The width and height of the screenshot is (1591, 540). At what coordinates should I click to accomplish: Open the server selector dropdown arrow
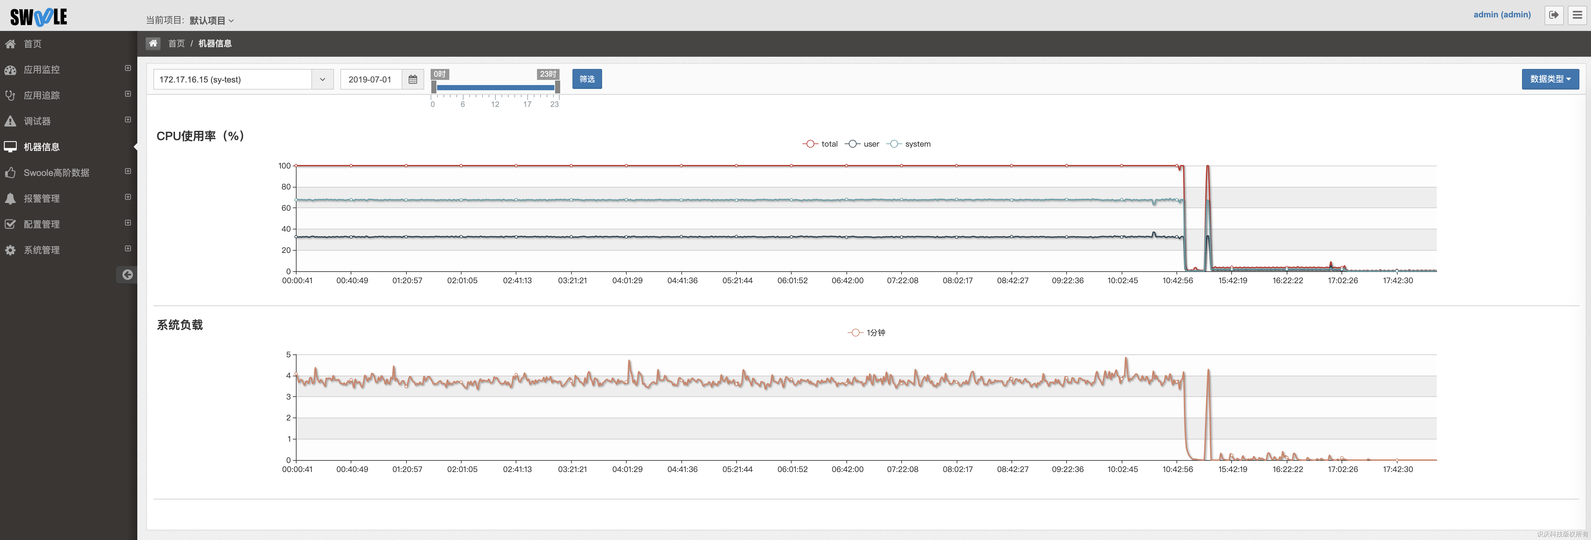click(322, 80)
